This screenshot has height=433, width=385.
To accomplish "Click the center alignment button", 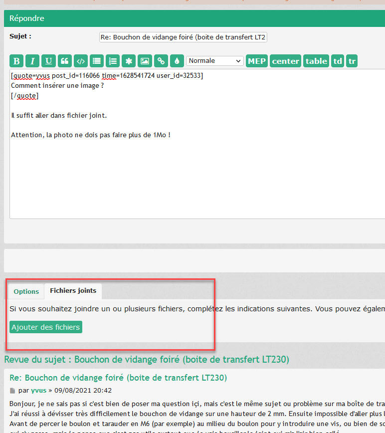I will 285,61.
